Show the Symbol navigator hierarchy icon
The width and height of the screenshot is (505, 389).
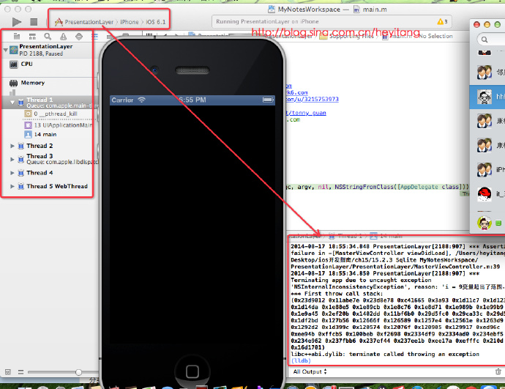tap(32, 37)
